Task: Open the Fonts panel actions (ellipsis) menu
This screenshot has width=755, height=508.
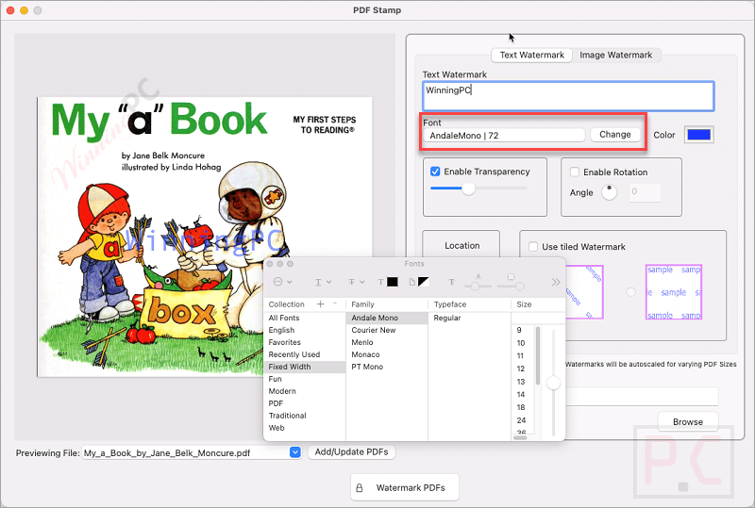Action: [282, 282]
